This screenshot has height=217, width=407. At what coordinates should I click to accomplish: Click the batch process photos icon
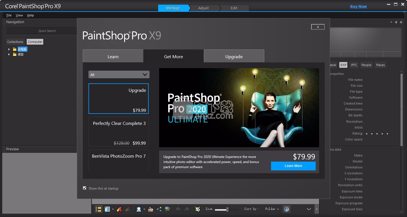[151, 209]
